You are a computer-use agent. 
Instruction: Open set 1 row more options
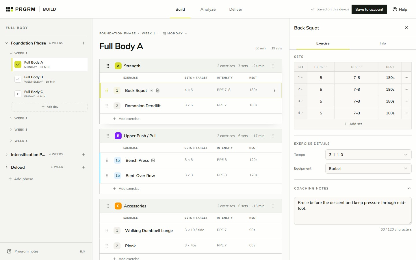(x=406, y=77)
